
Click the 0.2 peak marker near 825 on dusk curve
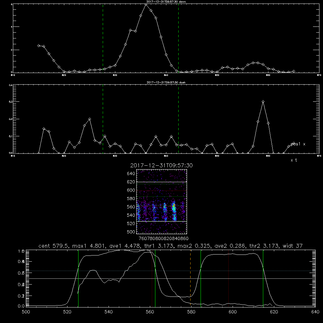click(89, 119)
